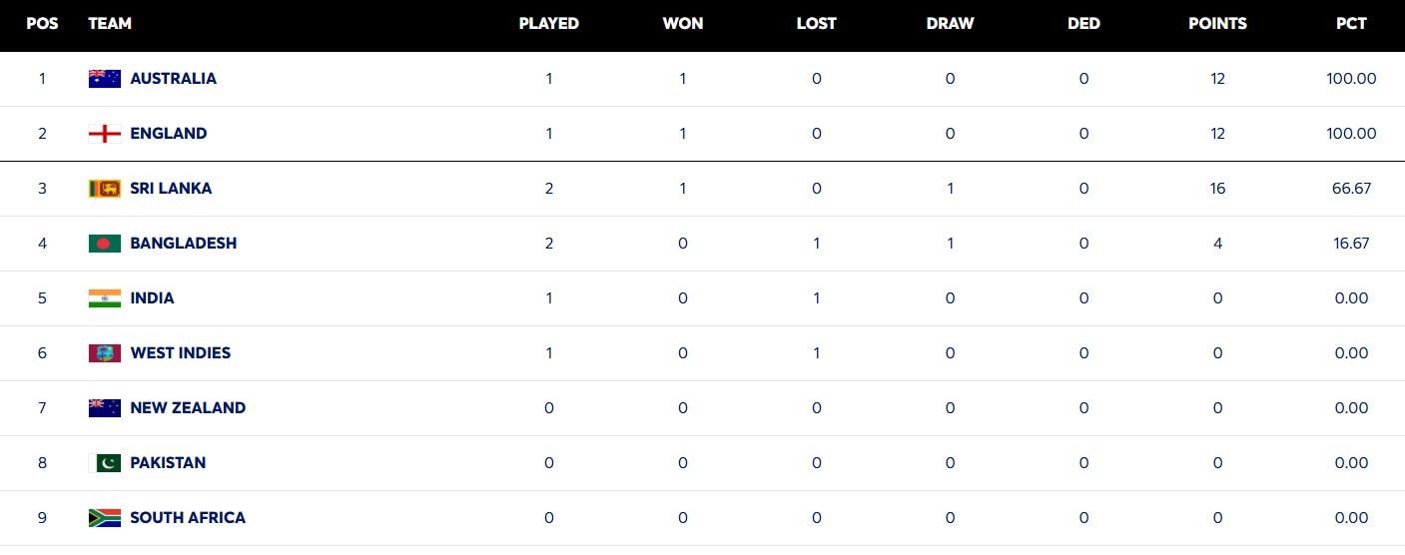Click the DRAW column header
This screenshot has height=555, width=1405.
(x=950, y=24)
